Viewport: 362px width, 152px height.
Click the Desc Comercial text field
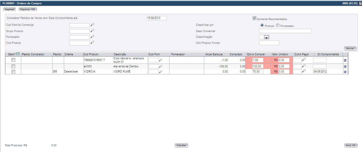click(285, 31)
